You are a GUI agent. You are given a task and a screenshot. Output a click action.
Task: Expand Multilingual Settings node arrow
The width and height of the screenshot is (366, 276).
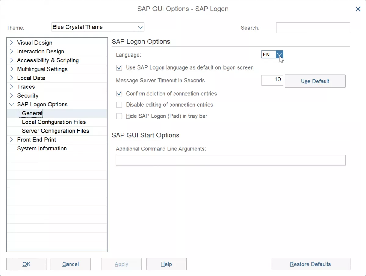click(x=12, y=69)
